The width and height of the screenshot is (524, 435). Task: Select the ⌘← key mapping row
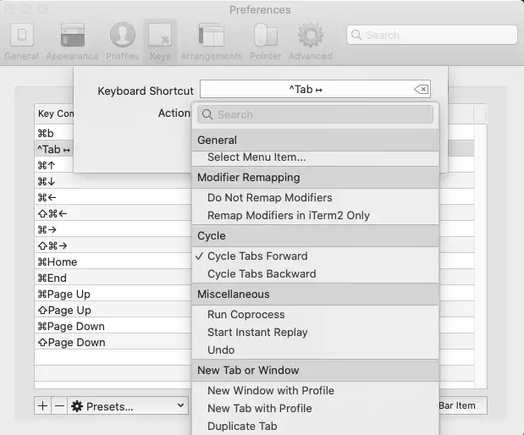pos(113,197)
